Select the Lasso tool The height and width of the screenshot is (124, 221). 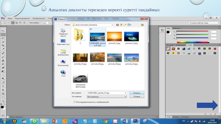pos(3,38)
